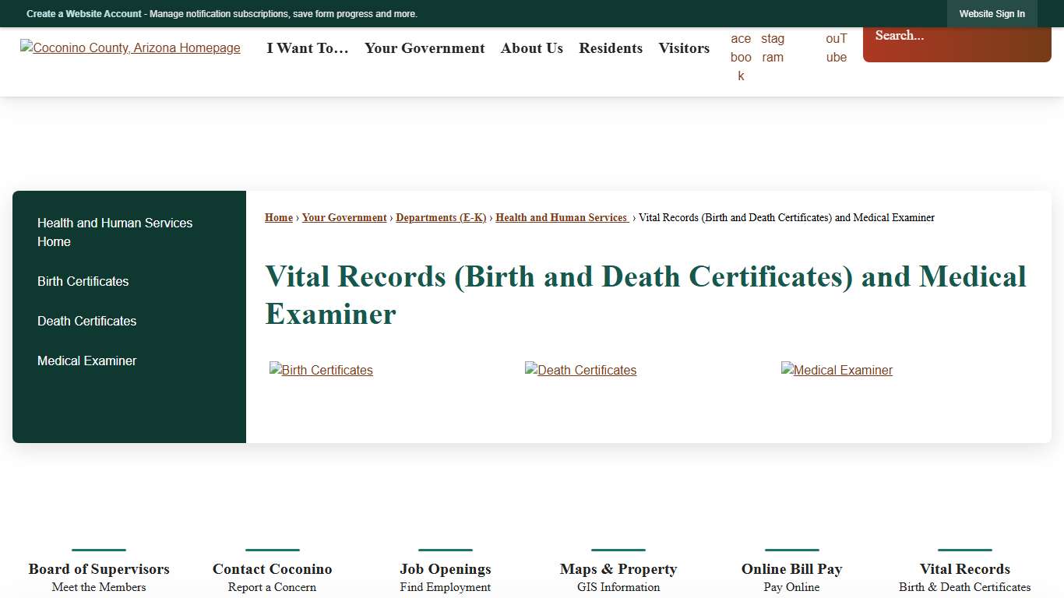
Task: Open the Coconino County, Arizona Homepage logo
Action: click(130, 47)
